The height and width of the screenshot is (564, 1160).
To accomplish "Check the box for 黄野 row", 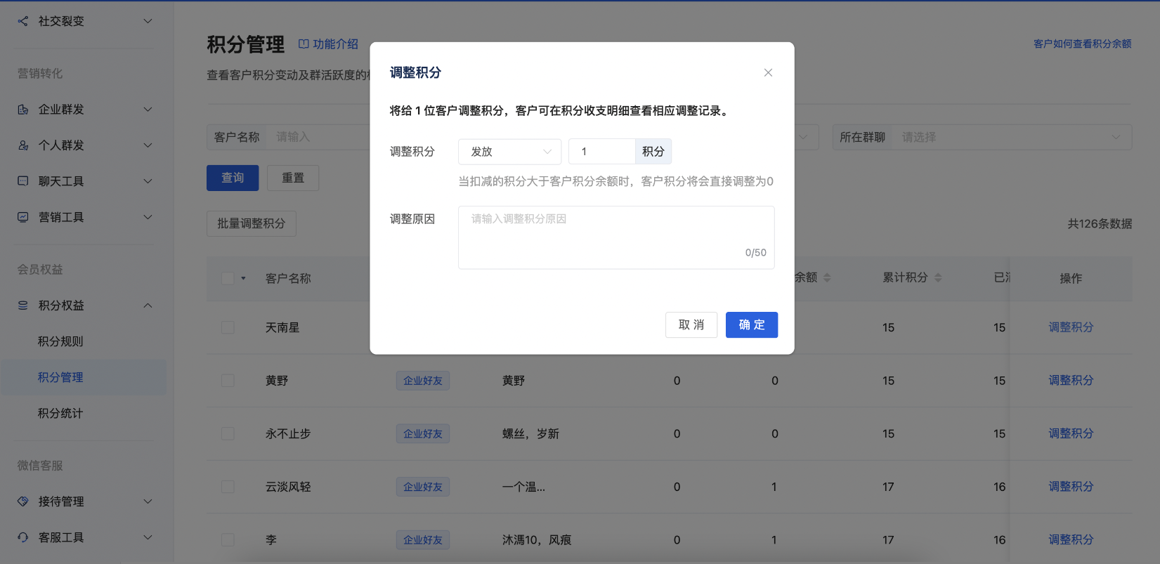I will click(228, 381).
